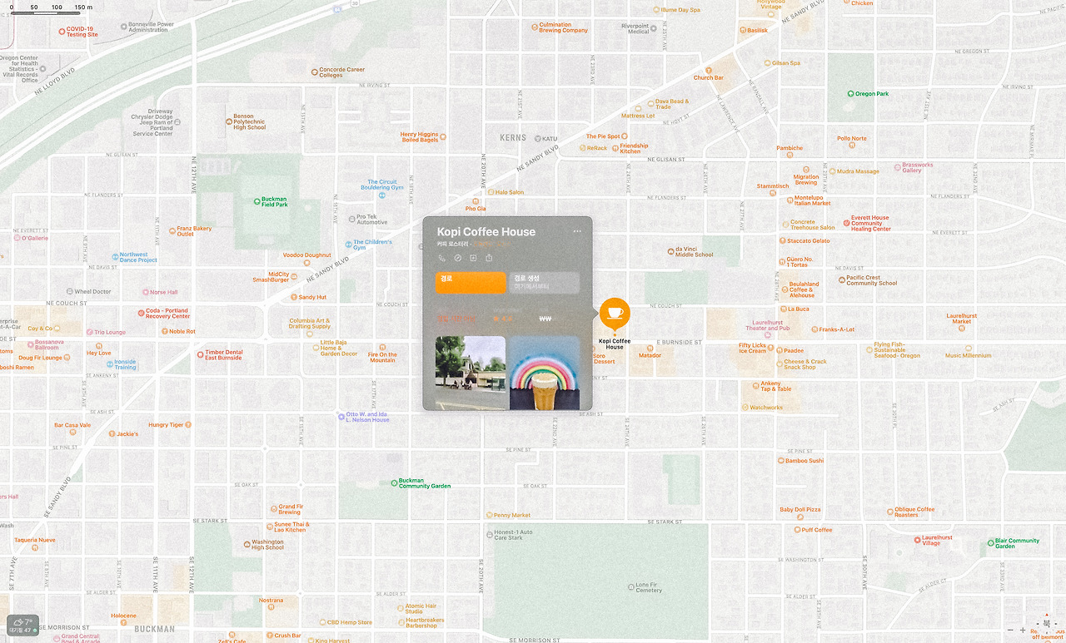Click the Hungry Tiger place label

(x=166, y=425)
